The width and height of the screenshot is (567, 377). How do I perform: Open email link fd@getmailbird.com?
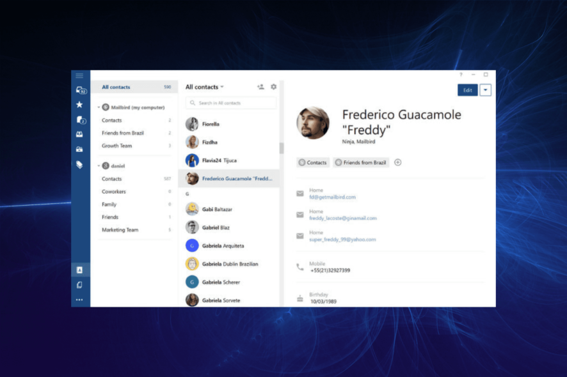point(332,197)
